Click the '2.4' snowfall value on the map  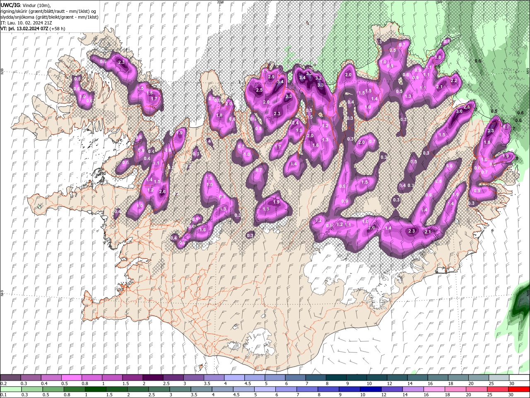295,123
